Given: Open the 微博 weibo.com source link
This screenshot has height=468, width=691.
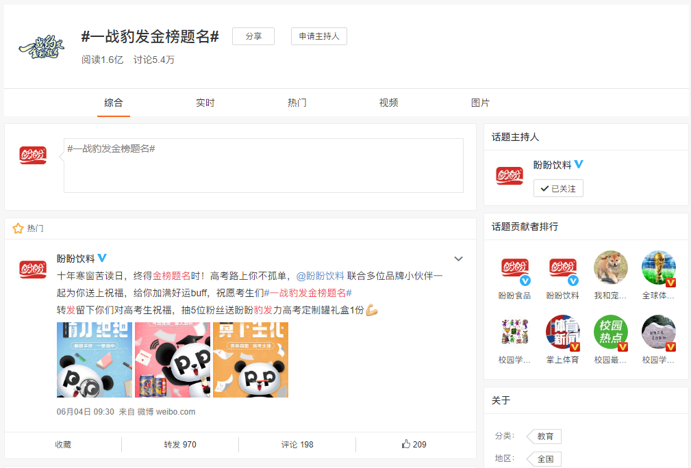Looking at the screenshot, I should [166, 412].
